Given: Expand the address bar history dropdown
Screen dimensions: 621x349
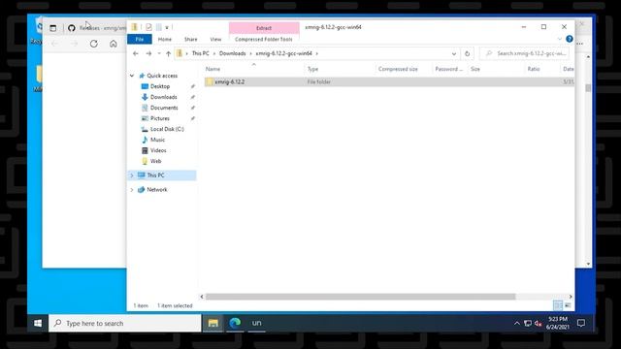Looking at the screenshot, I should point(454,53).
